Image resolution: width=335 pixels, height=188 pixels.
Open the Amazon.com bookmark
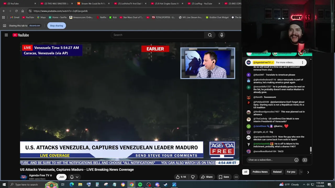coord(81,17)
